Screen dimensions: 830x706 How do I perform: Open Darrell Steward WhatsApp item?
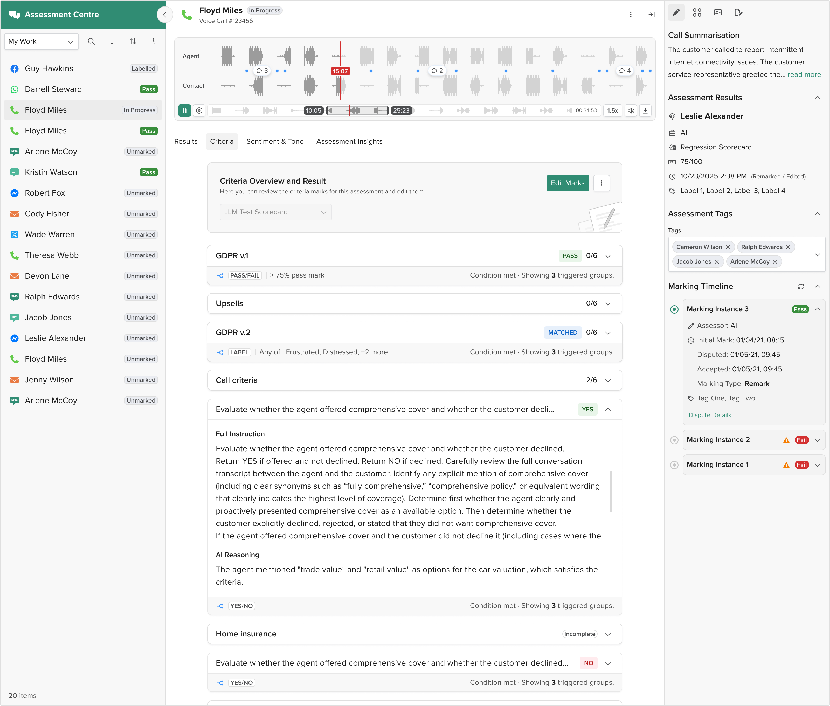83,90
